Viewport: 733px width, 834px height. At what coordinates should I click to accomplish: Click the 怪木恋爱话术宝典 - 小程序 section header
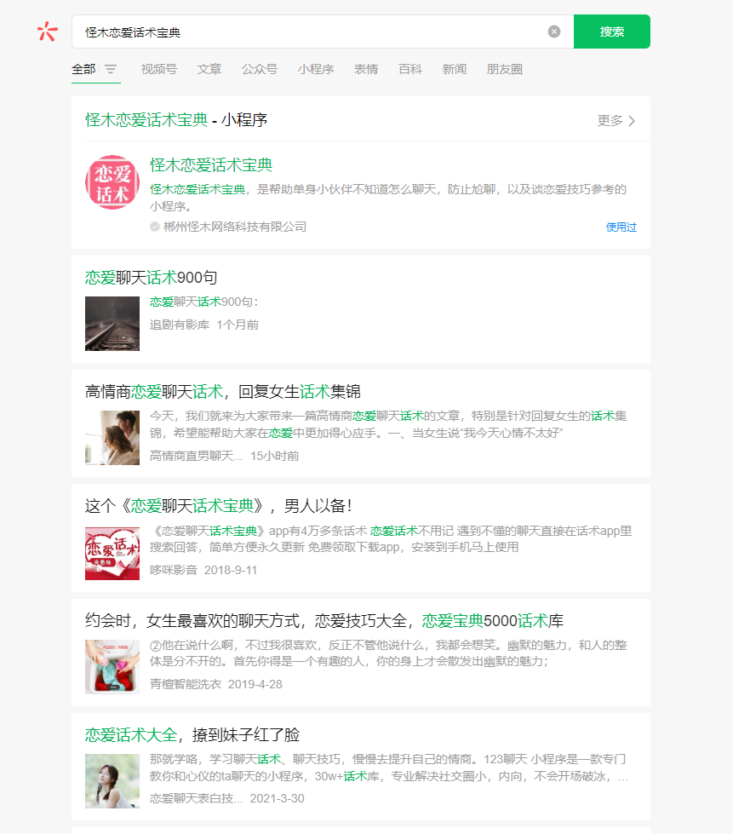click(x=176, y=119)
